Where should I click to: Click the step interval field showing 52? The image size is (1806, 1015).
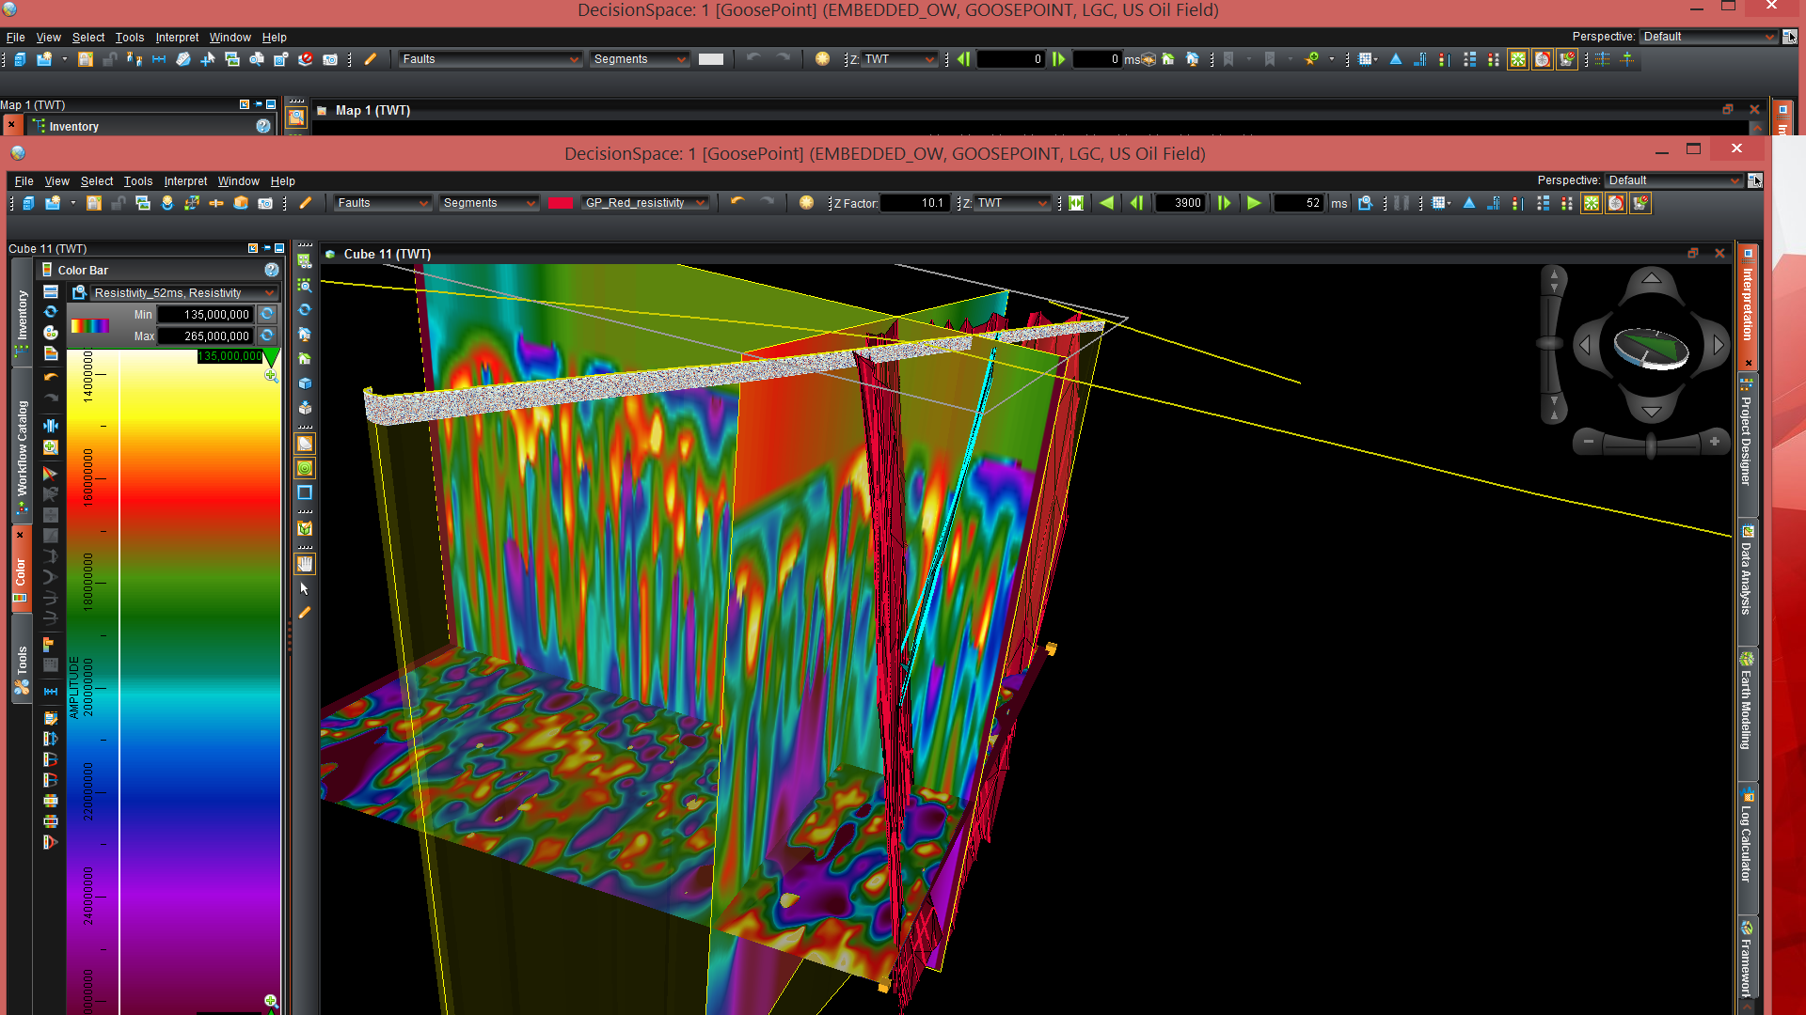[1299, 203]
